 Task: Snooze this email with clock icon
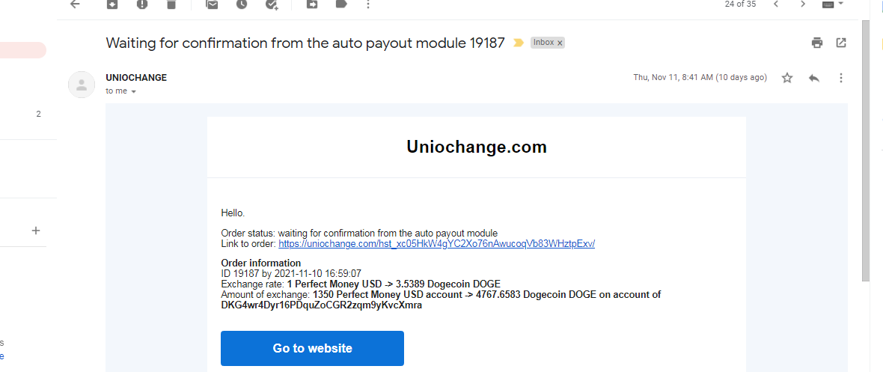pos(242,4)
